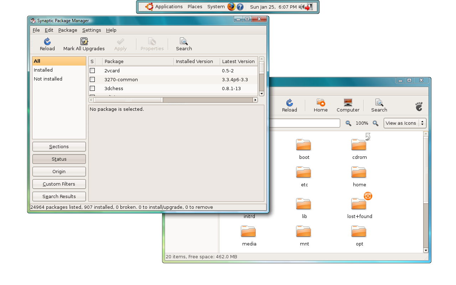Select the cdrom folder icon
The height and width of the screenshot is (285, 456).
(359, 145)
